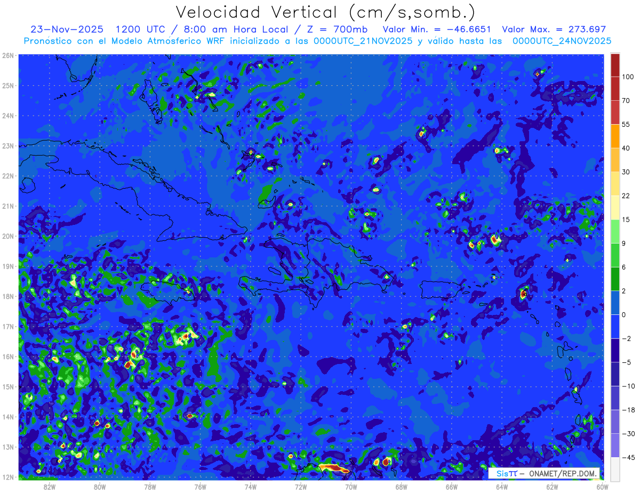This screenshot has height=494, width=640.
Task: Click the colorbar swatch between -18 and -10
Action: [615, 398]
